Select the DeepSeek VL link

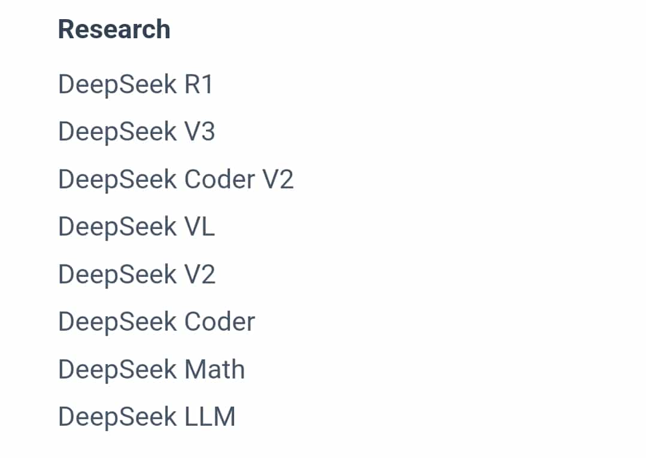(x=137, y=227)
